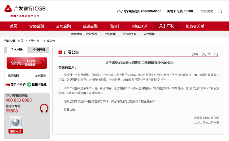Set font size to 中

pos(210,54)
